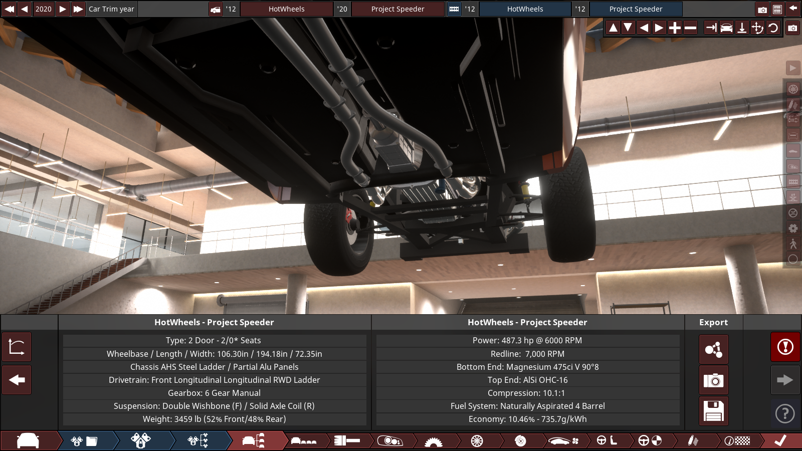
Task: Reset camera with the circular arrow icon
Action: [773, 28]
